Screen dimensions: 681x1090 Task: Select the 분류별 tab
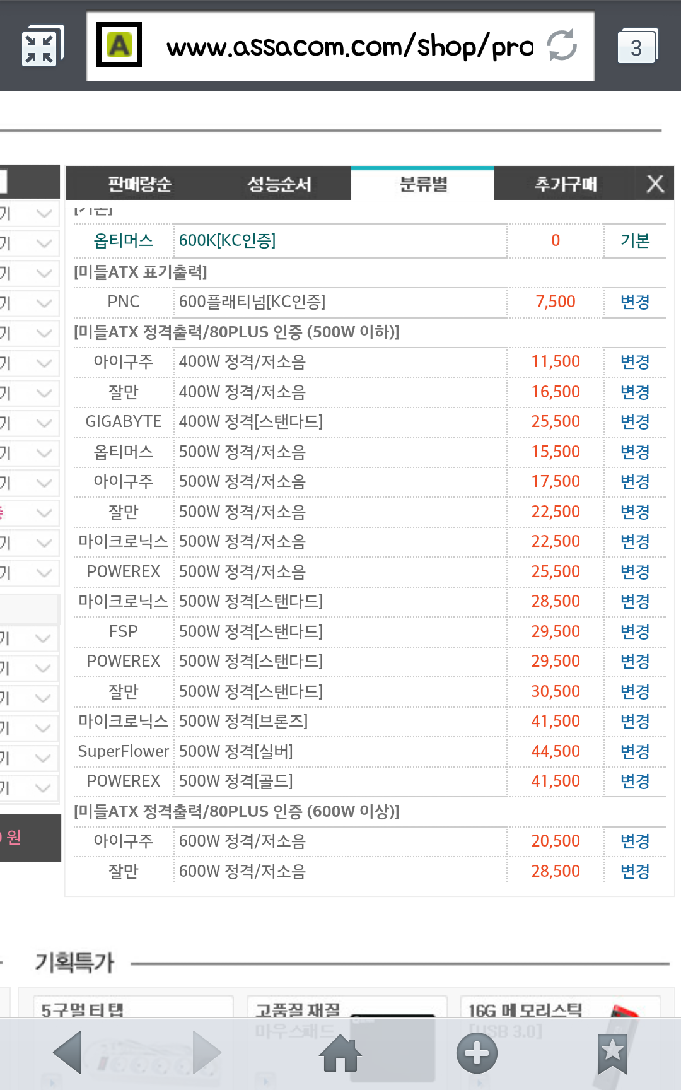pyautogui.click(x=423, y=184)
